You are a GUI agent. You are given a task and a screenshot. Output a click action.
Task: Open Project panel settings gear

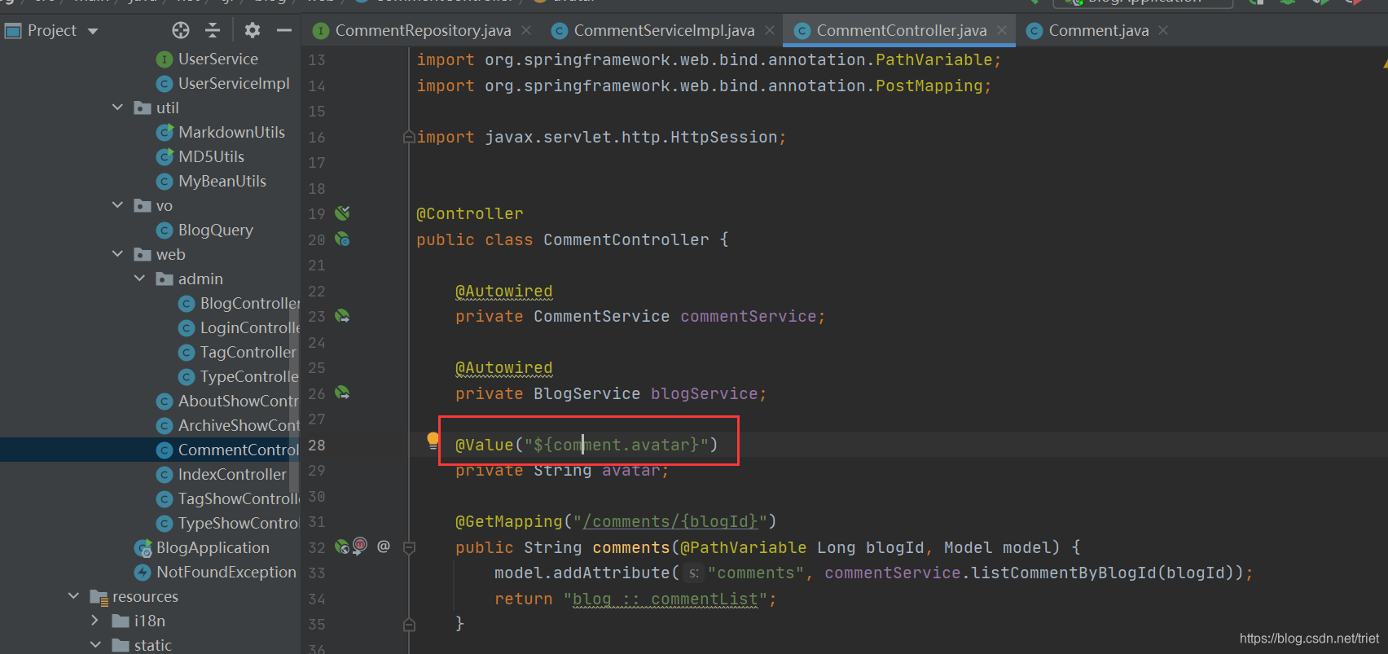click(x=253, y=30)
